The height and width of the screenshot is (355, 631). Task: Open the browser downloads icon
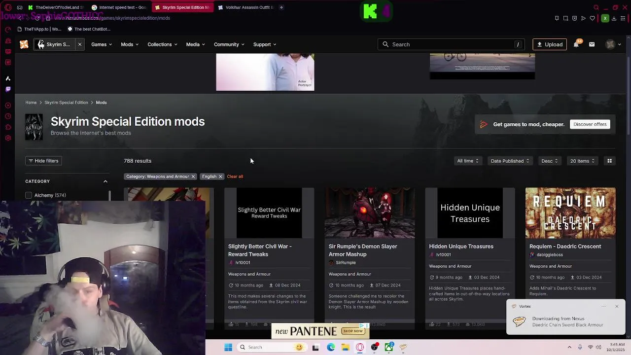pos(614,18)
